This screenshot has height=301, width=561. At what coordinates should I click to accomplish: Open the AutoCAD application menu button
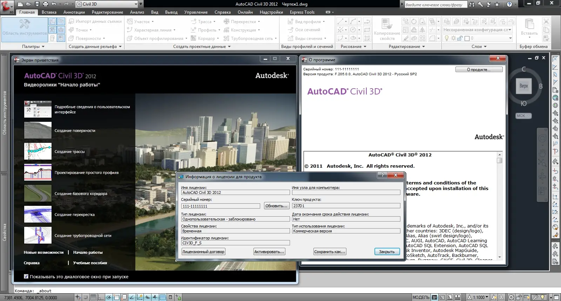[6, 6]
